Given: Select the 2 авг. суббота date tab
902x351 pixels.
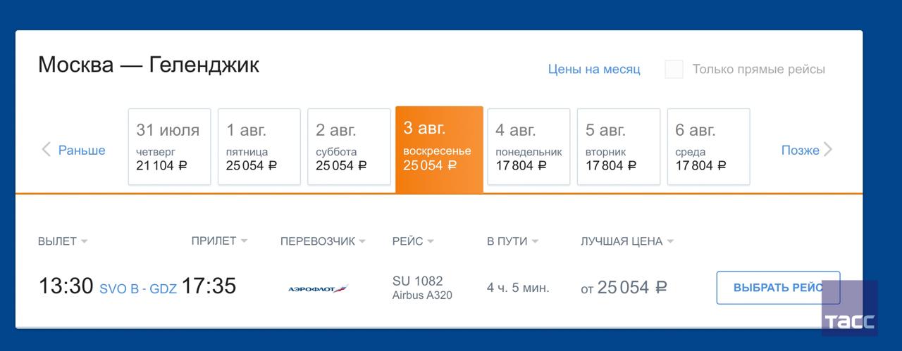Looking at the screenshot, I should 349,147.
